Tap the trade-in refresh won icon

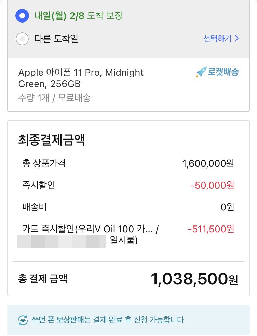[23, 320]
